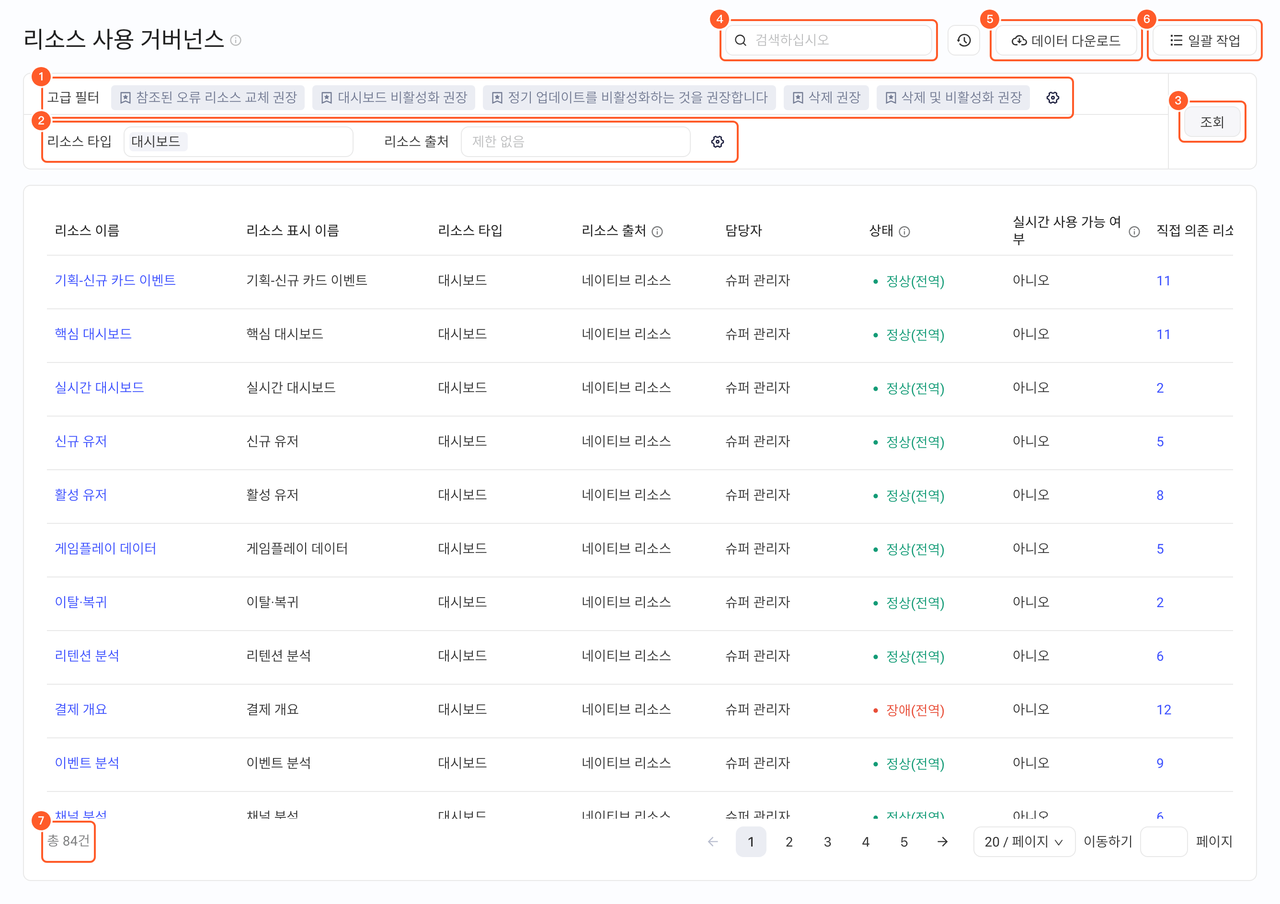
Task: Open 일괄 작업 batch operations button
Action: (x=1205, y=40)
